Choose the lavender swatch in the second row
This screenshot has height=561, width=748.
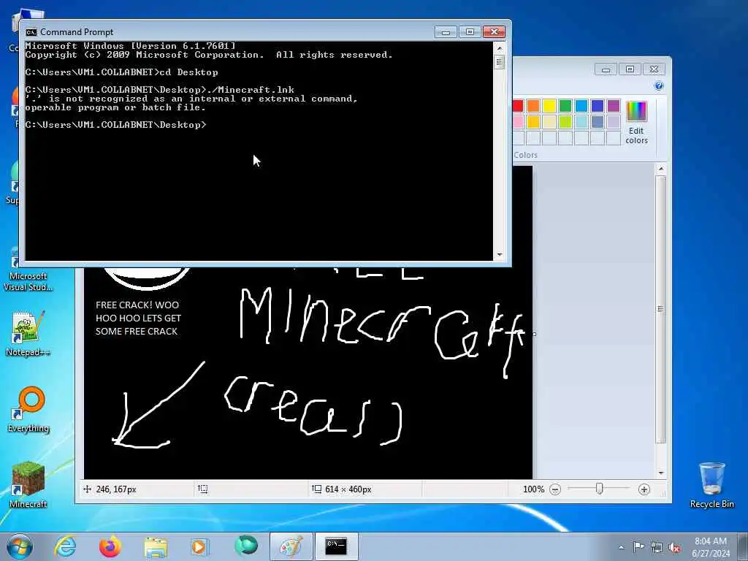pyautogui.click(x=614, y=122)
